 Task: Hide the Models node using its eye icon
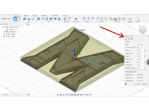(7, 34)
